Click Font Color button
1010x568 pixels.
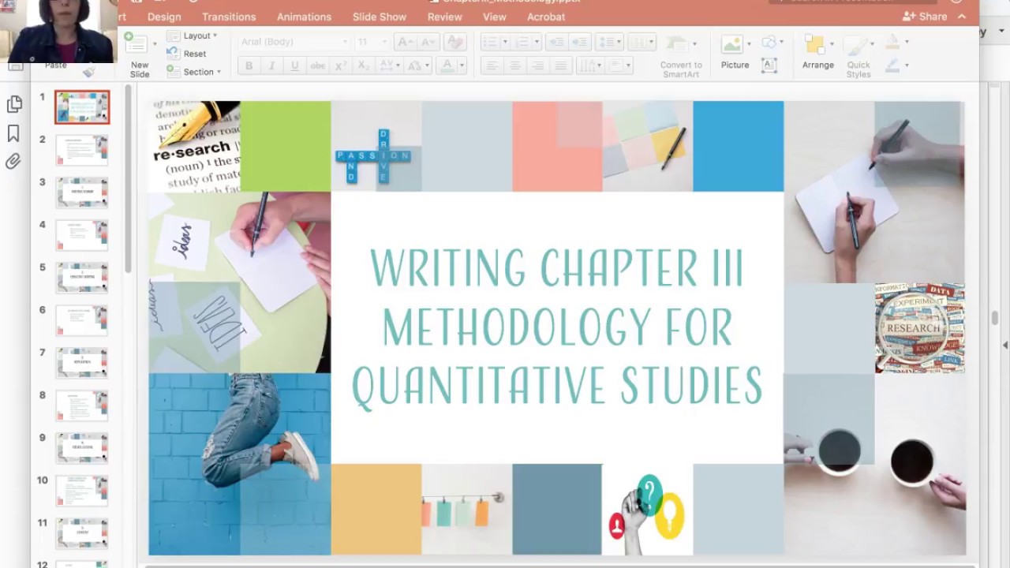[447, 66]
